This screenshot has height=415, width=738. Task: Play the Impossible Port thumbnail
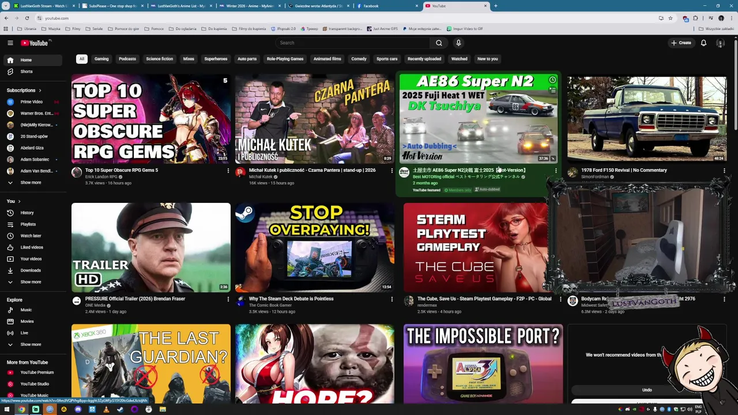coord(483,364)
